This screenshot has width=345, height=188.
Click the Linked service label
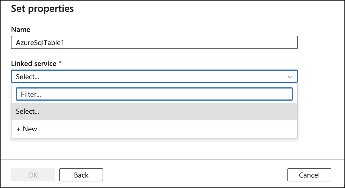tap(33, 63)
